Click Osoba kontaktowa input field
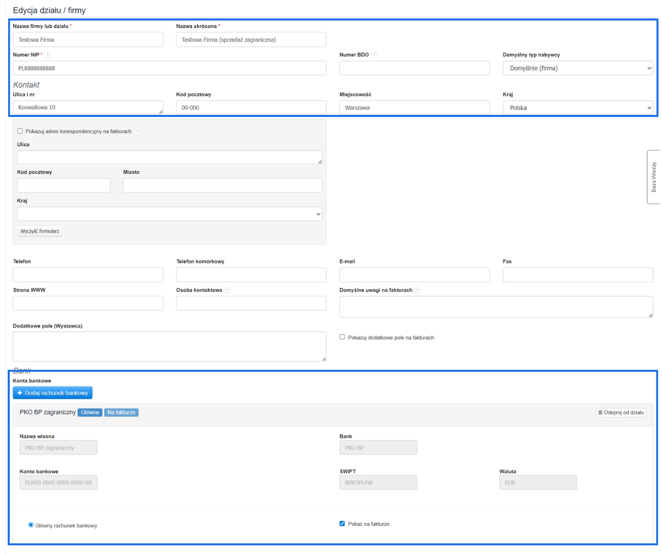 click(251, 303)
